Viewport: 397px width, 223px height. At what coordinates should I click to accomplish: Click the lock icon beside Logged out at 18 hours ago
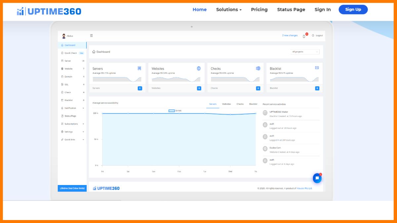pos(265,125)
